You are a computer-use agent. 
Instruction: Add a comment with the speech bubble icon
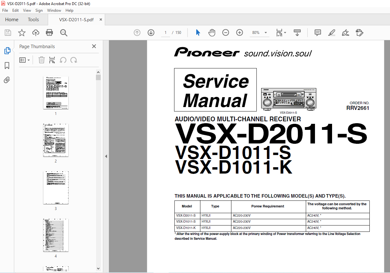(x=318, y=33)
